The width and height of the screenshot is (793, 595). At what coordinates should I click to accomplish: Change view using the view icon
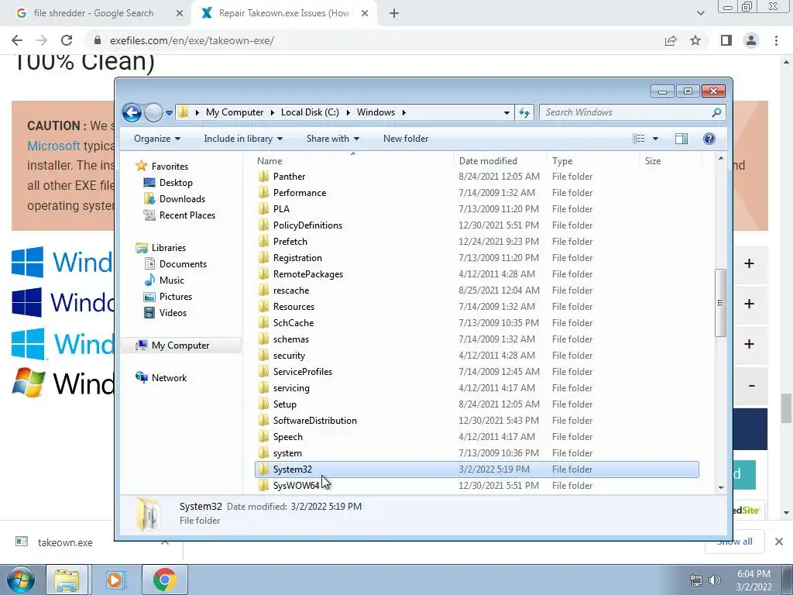639,139
